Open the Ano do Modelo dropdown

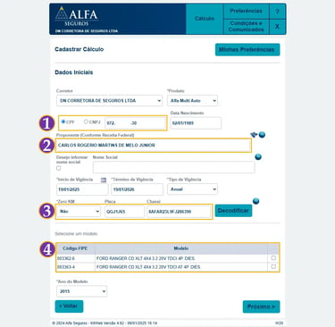[x=81, y=291]
